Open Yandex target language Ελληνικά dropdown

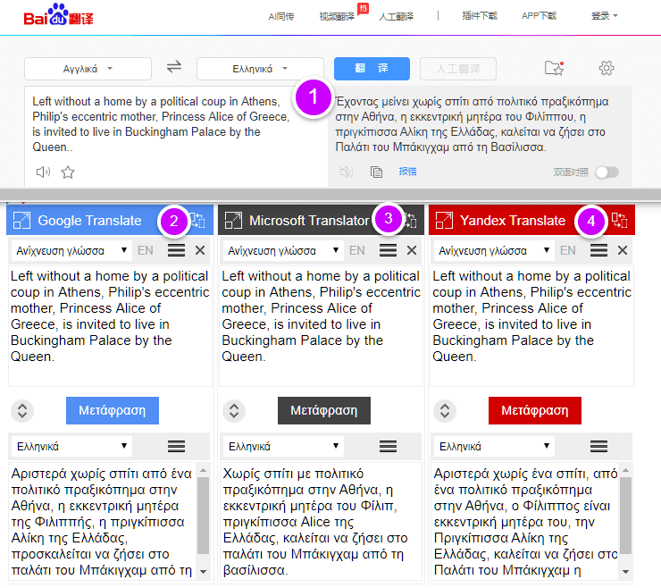[493, 446]
